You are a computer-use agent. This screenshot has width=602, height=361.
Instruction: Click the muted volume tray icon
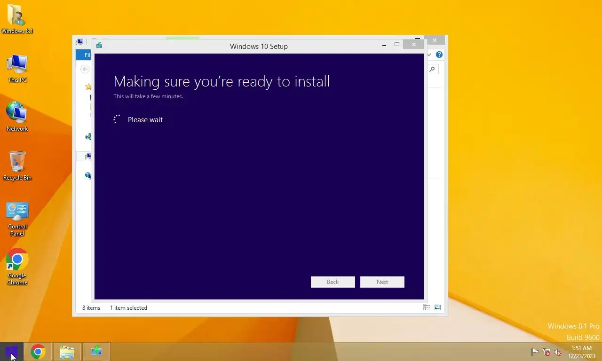(558, 352)
